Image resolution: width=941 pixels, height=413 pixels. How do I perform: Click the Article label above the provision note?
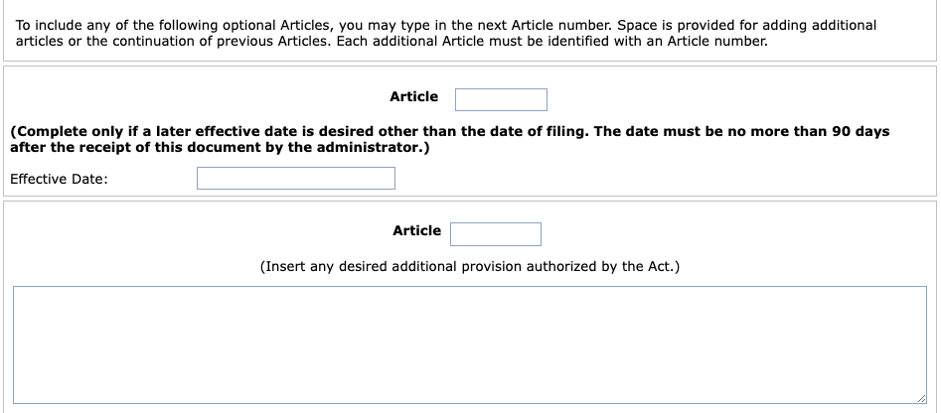[416, 230]
